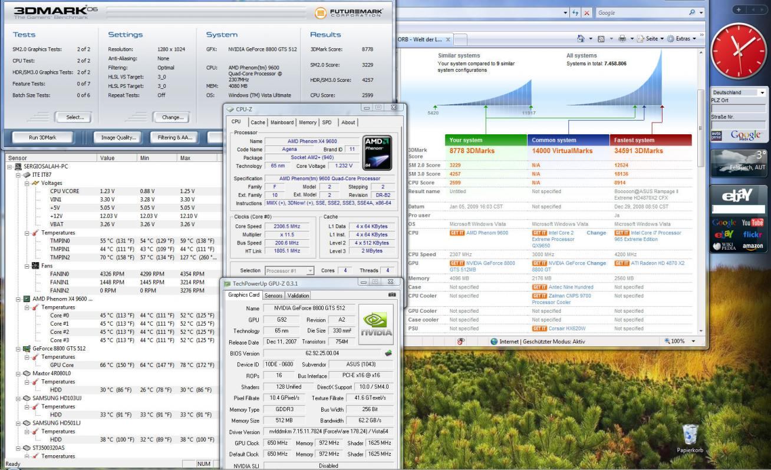
Task: Click the sidebar add gadget plus icon
Action: (740, 10)
